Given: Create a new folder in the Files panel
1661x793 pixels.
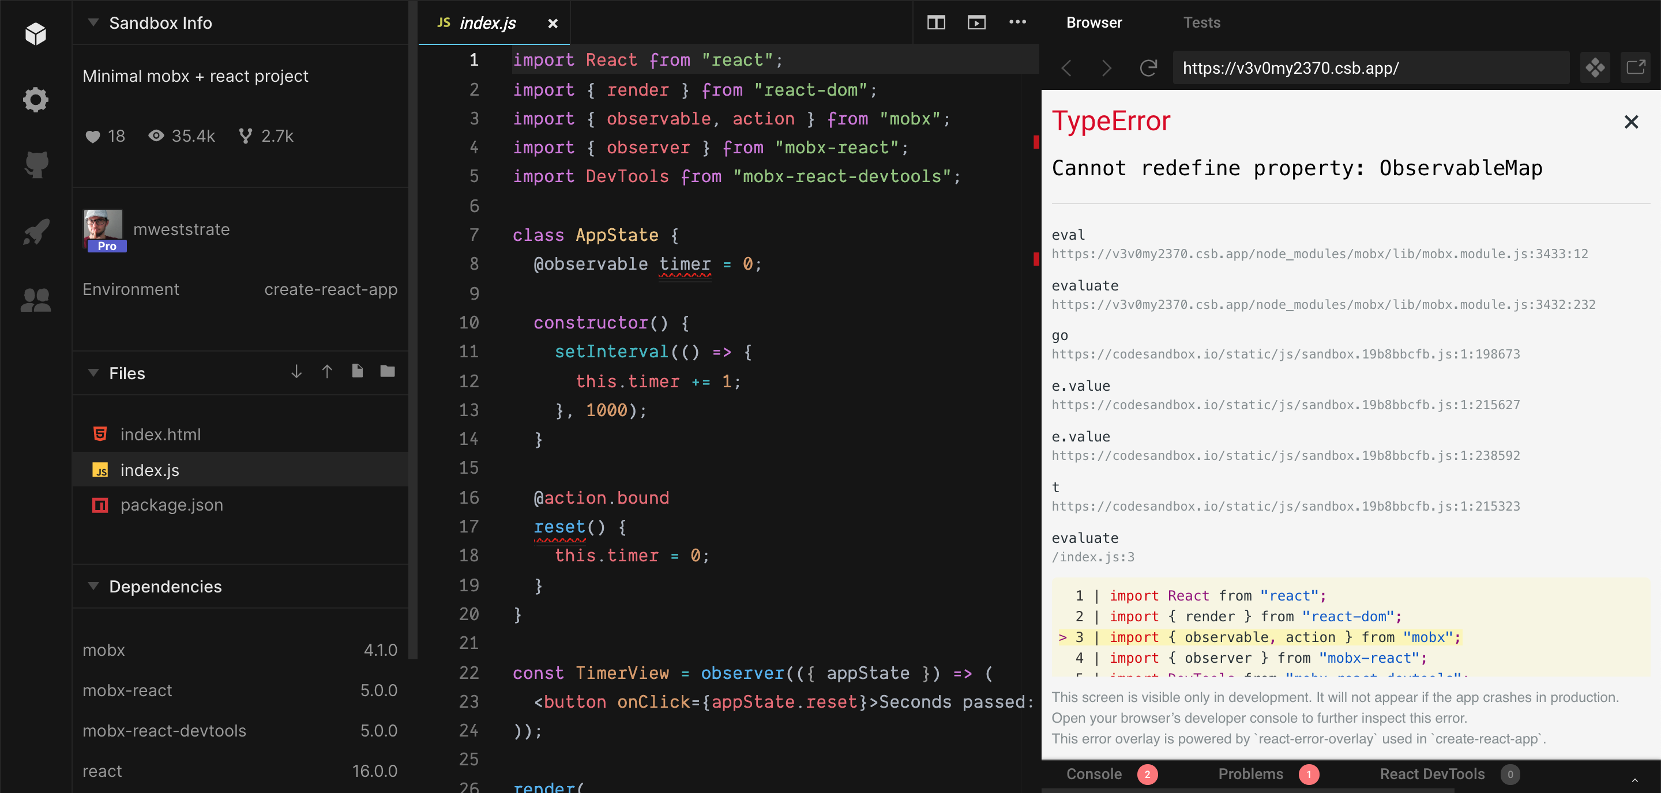Looking at the screenshot, I should [386, 371].
